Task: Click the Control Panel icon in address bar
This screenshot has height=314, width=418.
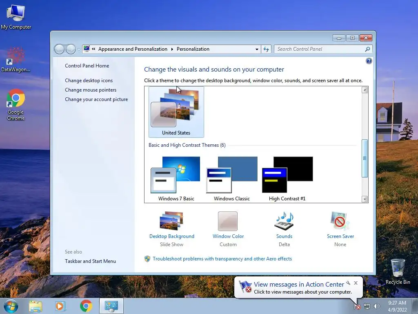Action: tap(87, 49)
